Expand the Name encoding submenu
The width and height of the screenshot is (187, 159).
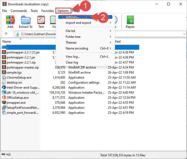tap(111, 48)
